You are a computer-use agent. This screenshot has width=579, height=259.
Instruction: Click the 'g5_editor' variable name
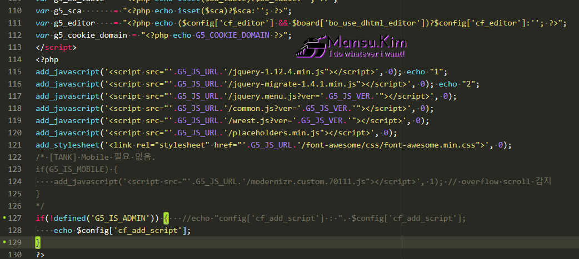(74, 23)
